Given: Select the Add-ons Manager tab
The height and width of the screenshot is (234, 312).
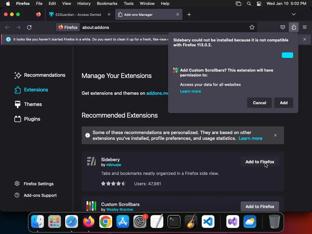Looking at the screenshot, I should click(149, 15).
